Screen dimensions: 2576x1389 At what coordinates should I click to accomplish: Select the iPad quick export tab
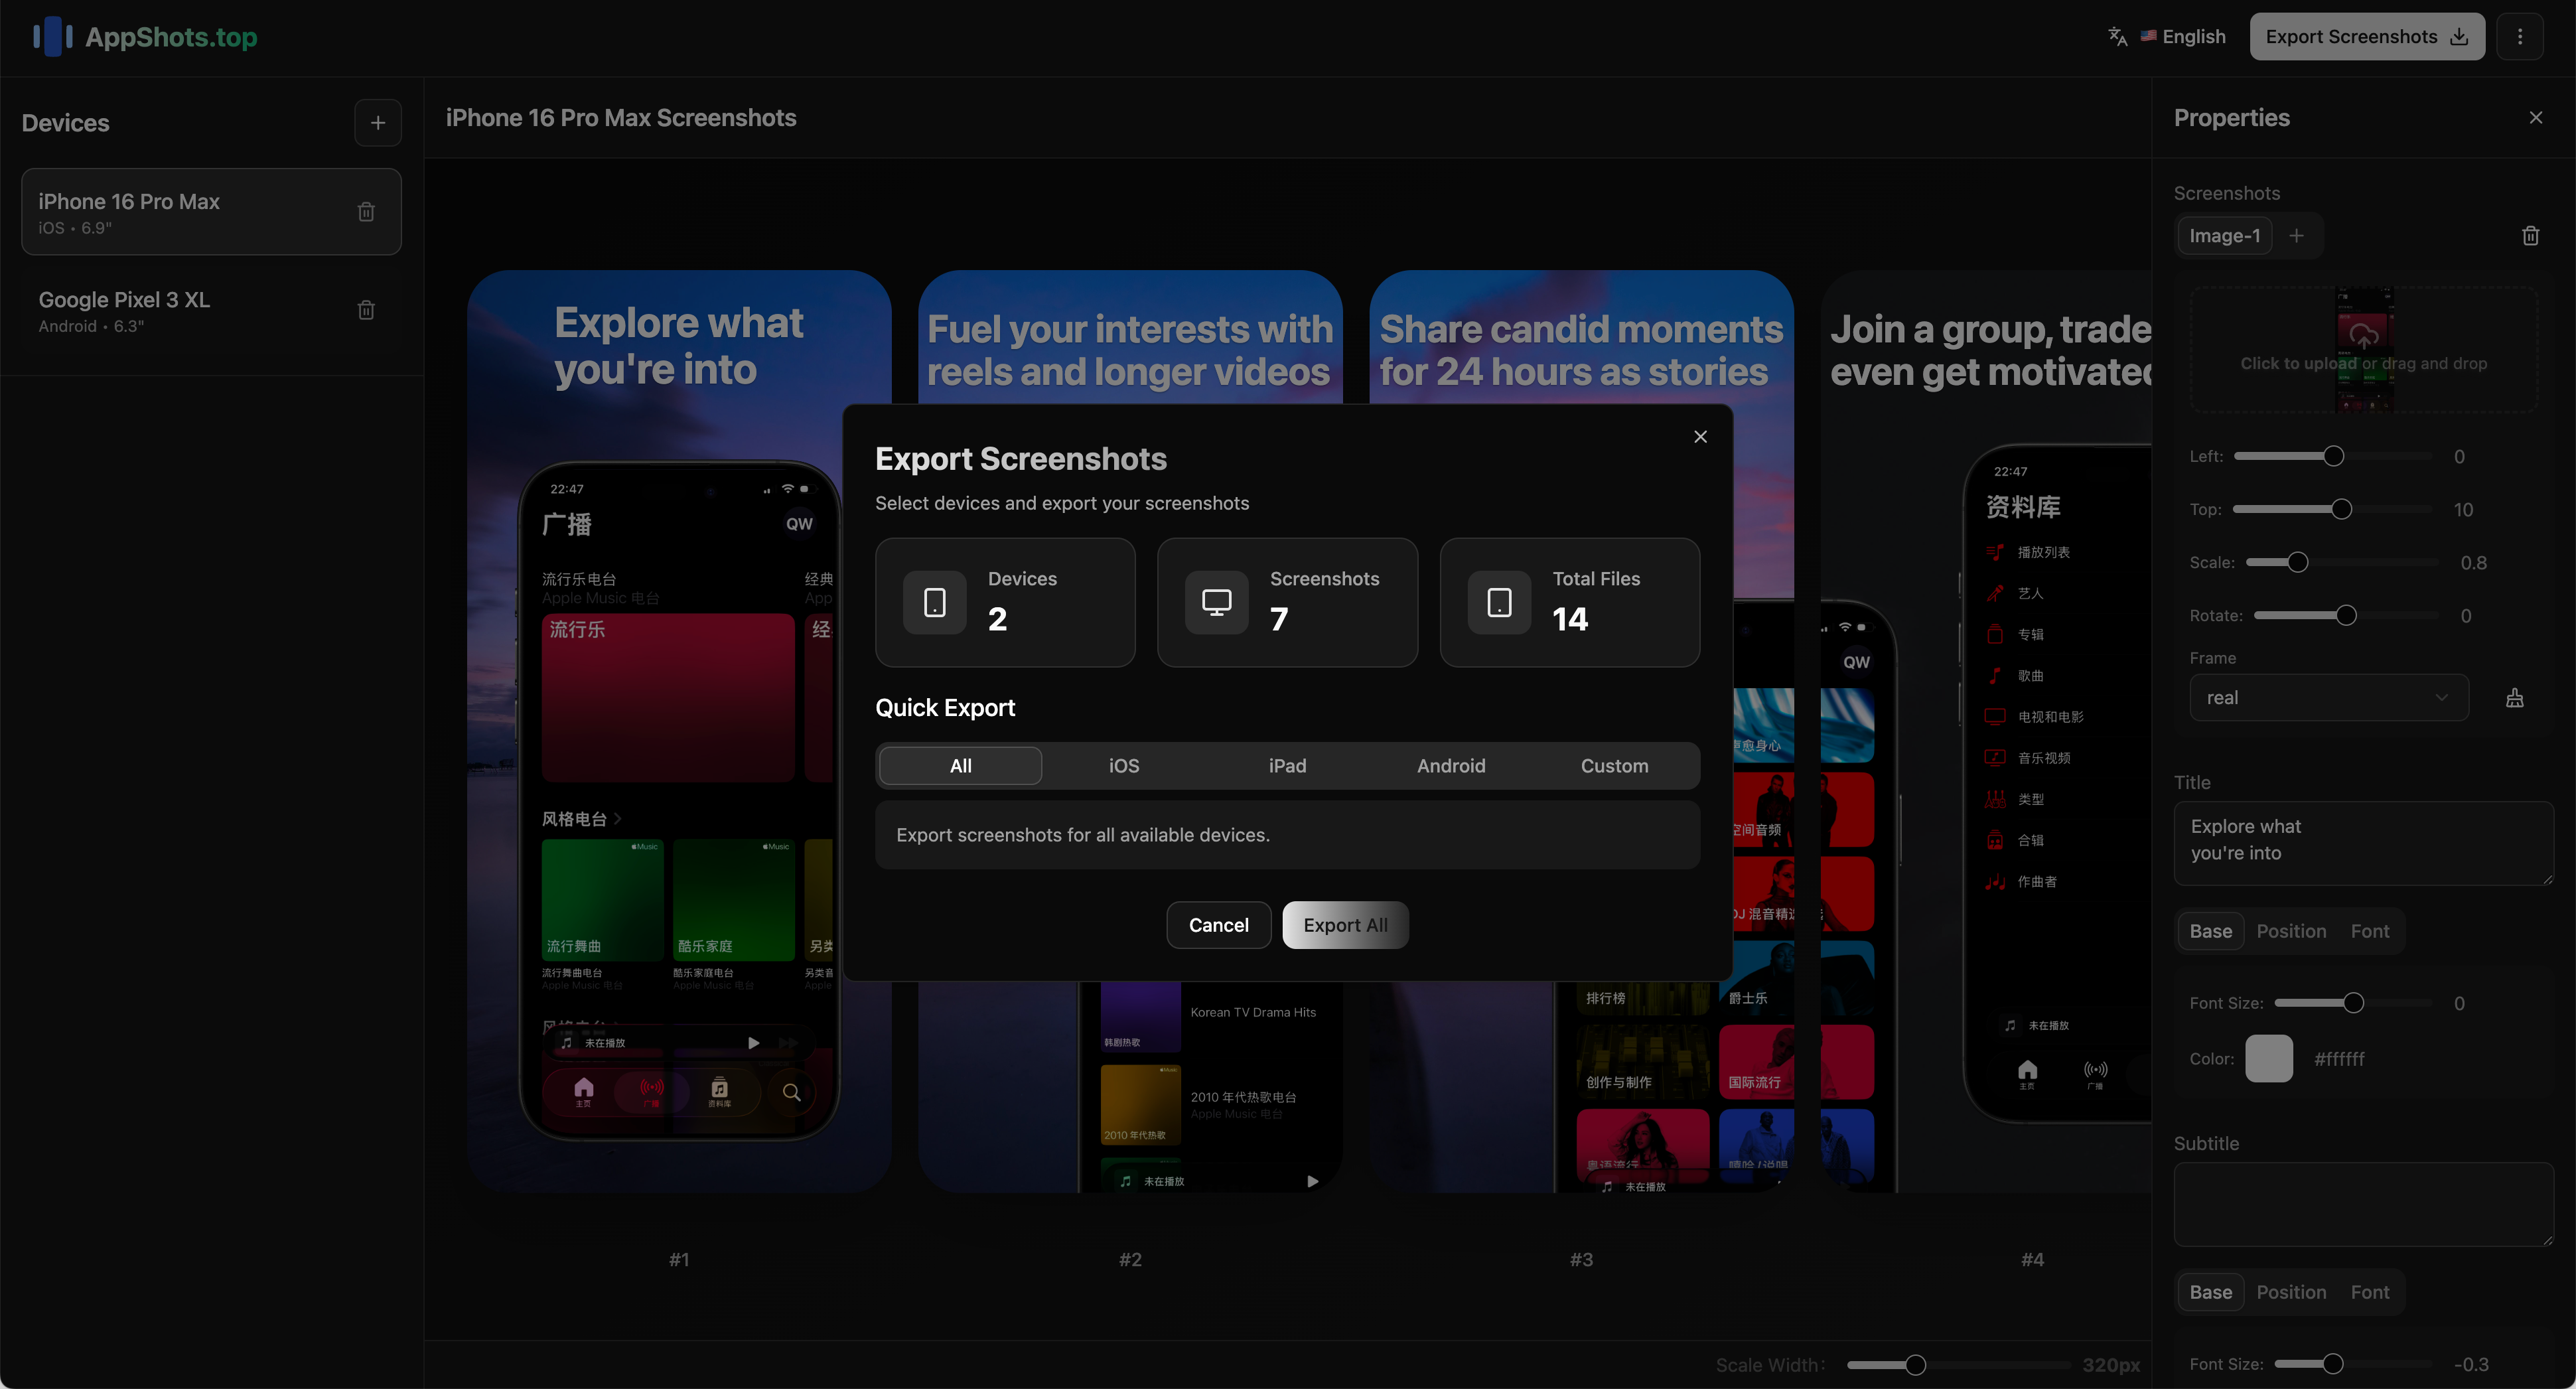coord(1287,766)
